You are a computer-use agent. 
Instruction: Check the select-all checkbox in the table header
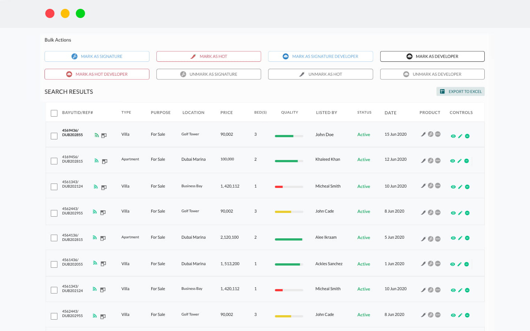(54, 113)
